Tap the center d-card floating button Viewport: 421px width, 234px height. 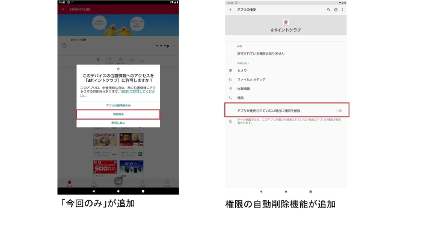click(118, 181)
